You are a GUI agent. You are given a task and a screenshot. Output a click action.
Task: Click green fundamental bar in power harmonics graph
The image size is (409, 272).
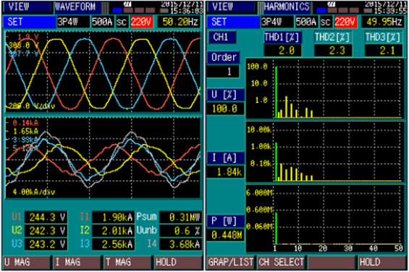277,229
